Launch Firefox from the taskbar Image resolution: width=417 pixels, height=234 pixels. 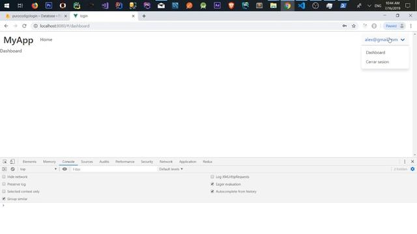35,6
